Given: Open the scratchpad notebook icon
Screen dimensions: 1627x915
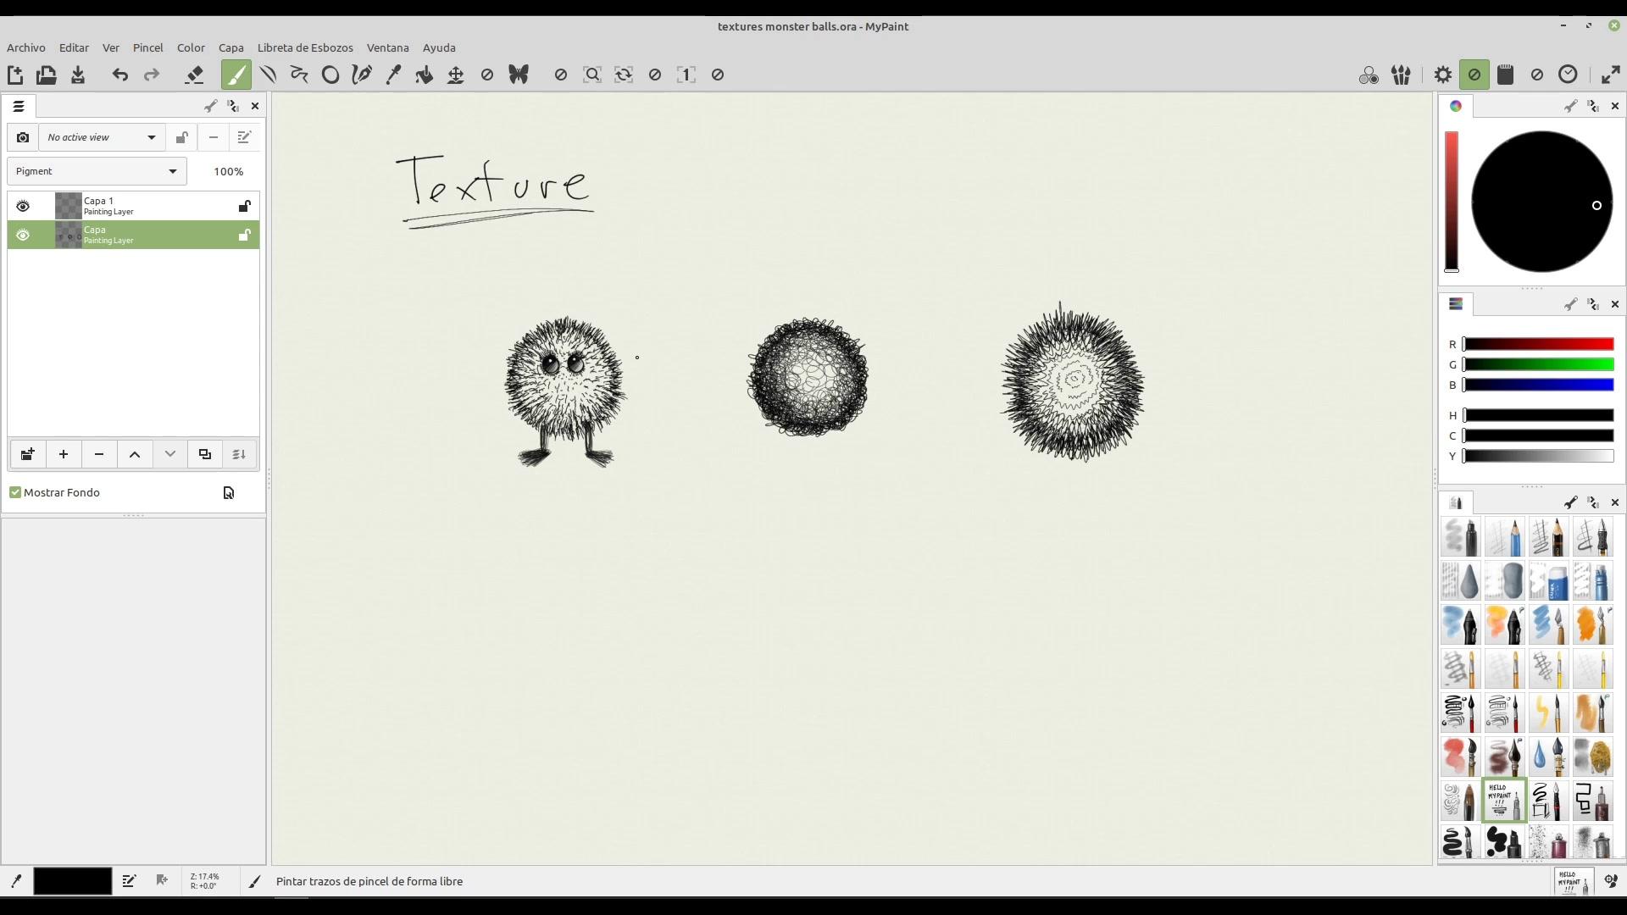Looking at the screenshot, I should [x=1506, y=75].
